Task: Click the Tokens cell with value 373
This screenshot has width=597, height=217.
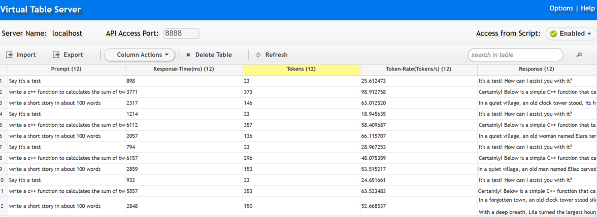Action: click(x=250, y=92)
